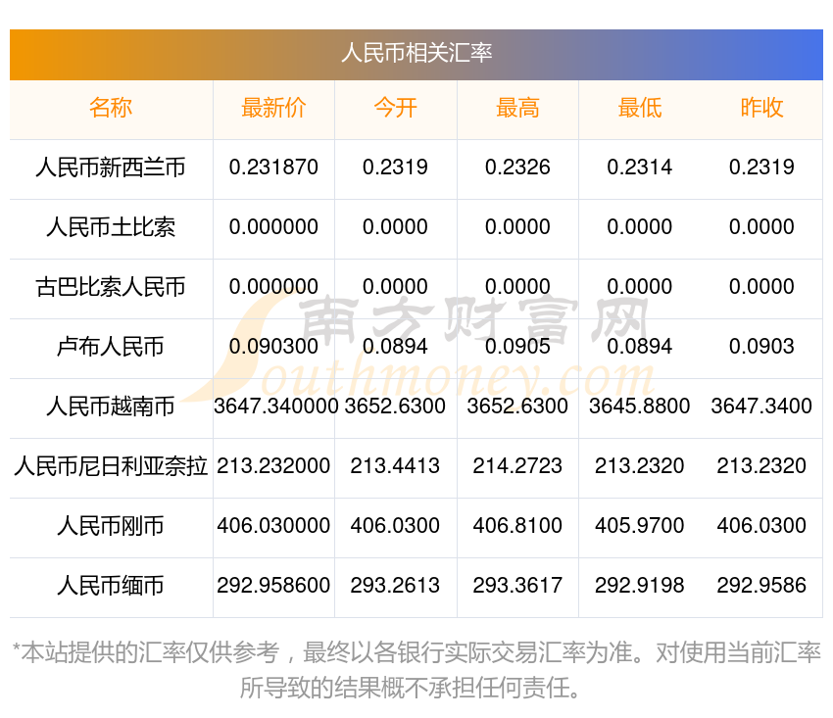Sort by the 最新价 column header
The width and height of the screenshot is (833, 718).
274,109
